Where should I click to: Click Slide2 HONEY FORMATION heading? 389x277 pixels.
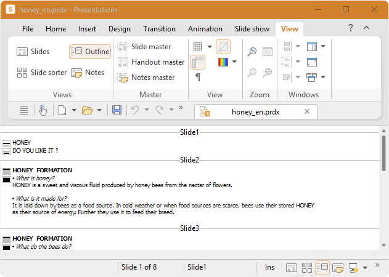[x=43, y=171]
